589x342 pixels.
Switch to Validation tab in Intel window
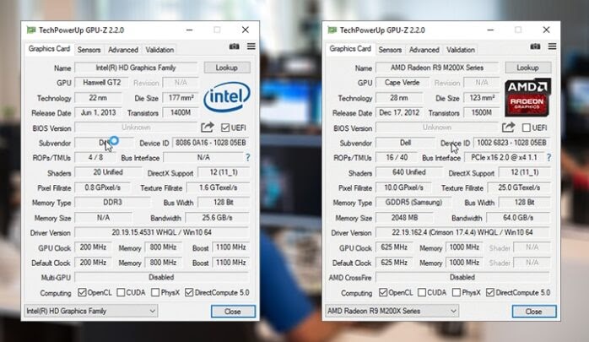pyautogui.click(x=159, y=50)
